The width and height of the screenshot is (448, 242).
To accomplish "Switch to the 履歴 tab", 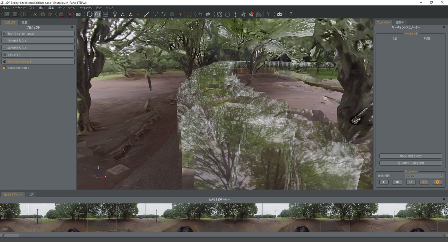I will click(24, 22).
